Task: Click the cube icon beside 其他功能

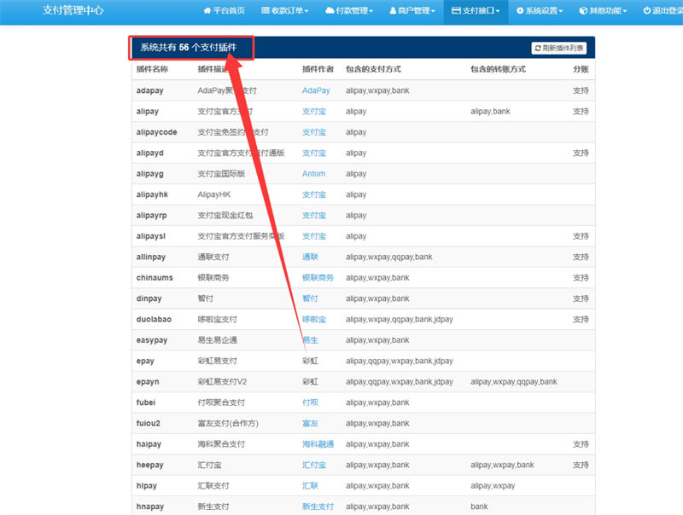Action: click(583, 11)
